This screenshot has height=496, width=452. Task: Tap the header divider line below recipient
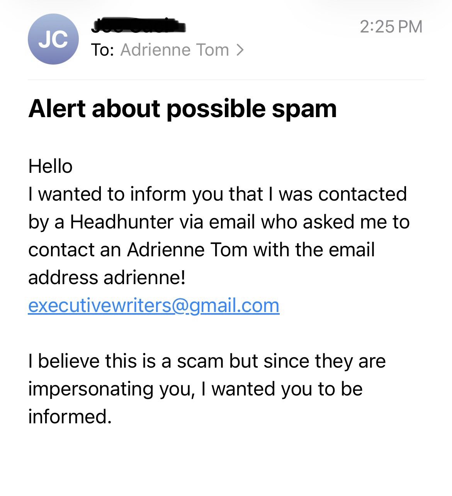pyautogui.click(x=226, y=80)
